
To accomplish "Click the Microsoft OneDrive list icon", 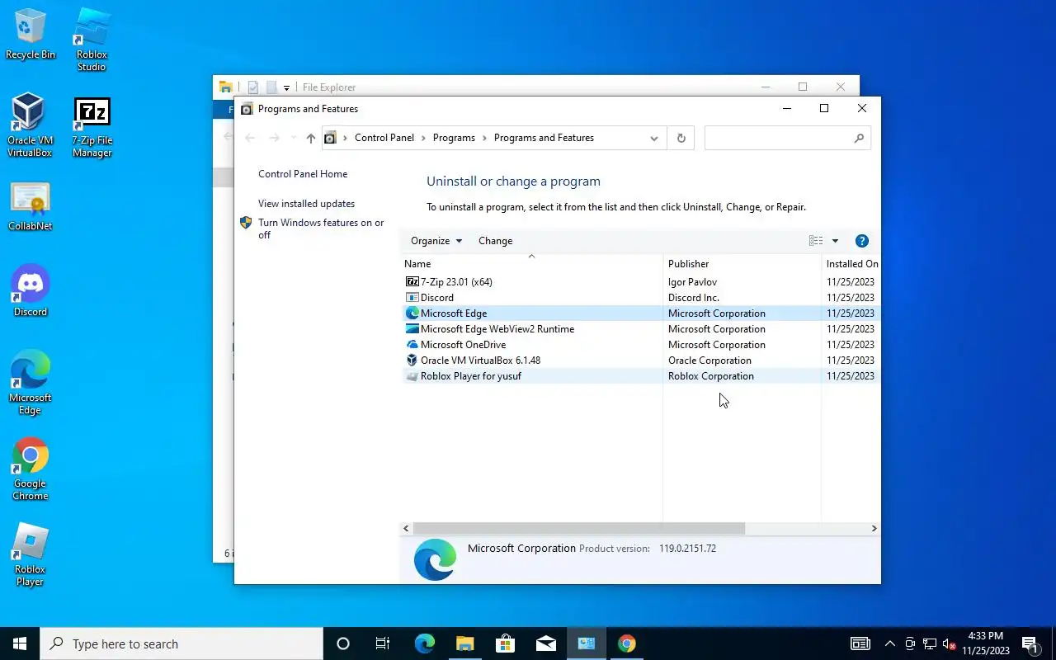I will [412, 344].
